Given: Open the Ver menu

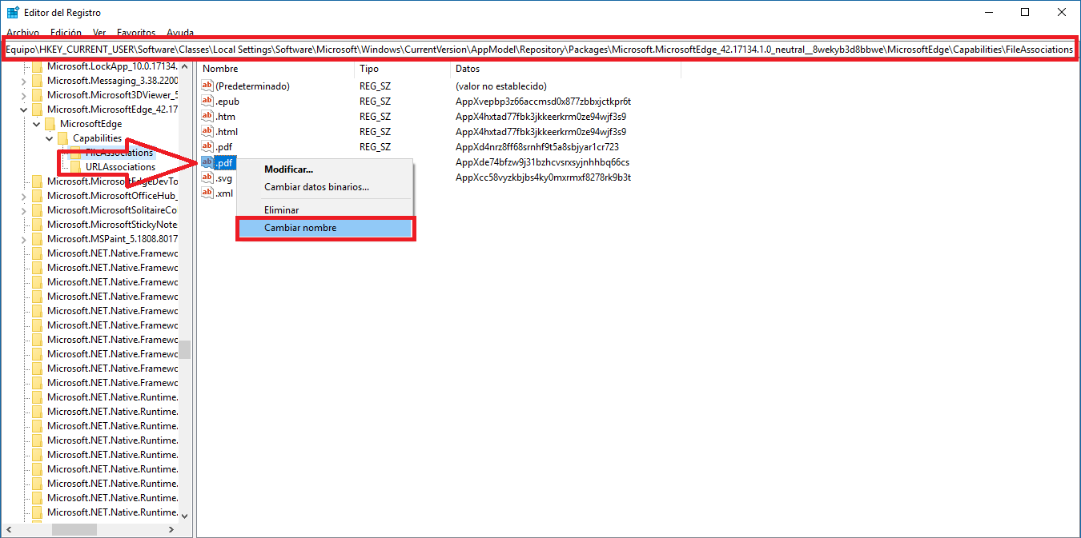Looking at the screenshot, I should click(x=99, y=33).
